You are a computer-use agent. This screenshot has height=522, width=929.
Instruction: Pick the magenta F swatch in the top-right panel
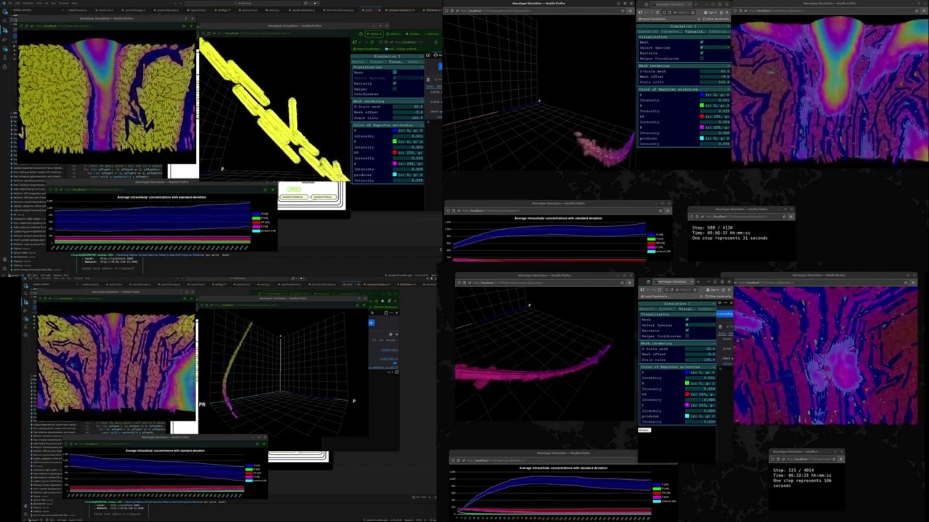[x=703, y=127]
